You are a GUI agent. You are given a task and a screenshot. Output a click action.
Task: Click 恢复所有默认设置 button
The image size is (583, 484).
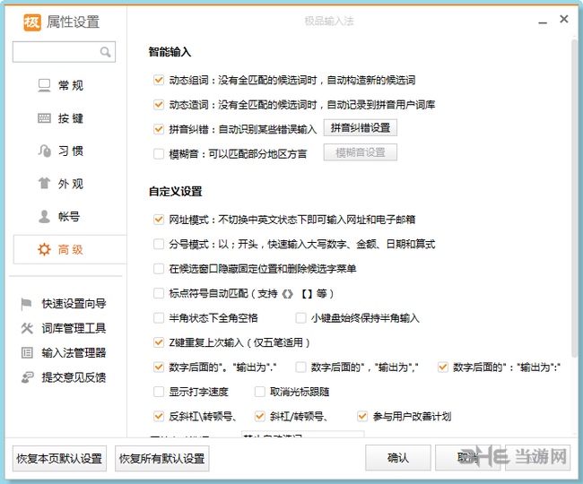(162, 458)
